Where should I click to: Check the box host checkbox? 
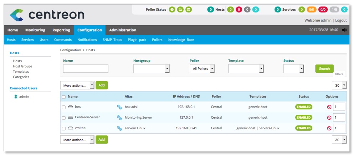[x=64, y=107]
